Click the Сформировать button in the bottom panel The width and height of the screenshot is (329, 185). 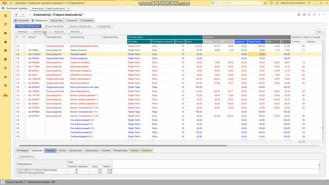point(26,156)
